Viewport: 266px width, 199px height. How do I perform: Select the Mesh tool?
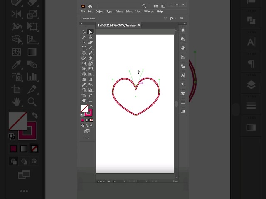(84, 79)
